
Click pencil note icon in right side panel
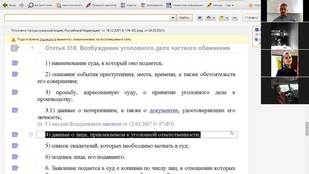coord(256,35)
